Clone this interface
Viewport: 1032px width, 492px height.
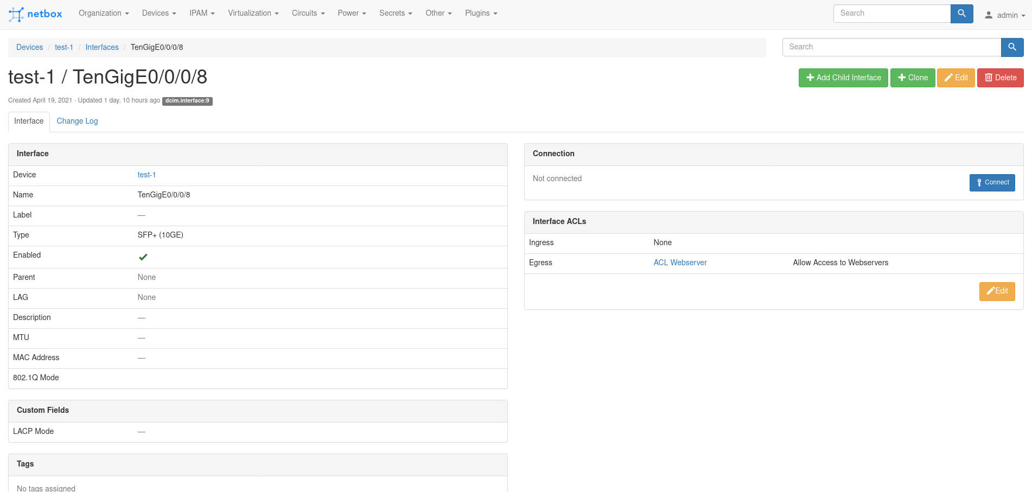(913, 78)
